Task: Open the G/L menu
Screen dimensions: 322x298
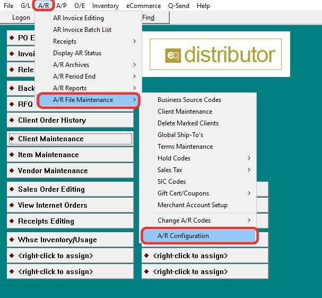Action: point(25,6)
